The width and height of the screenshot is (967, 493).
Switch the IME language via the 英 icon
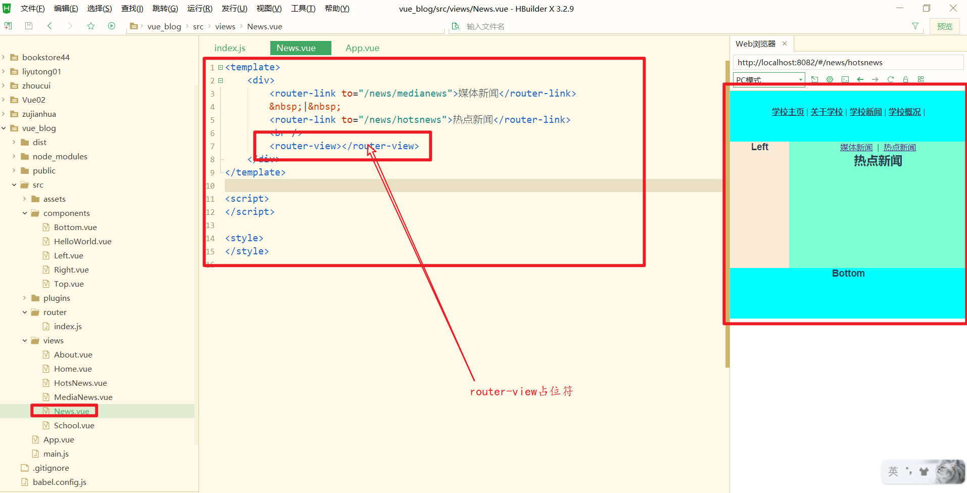pyautogui.click(x=893, y=471)
